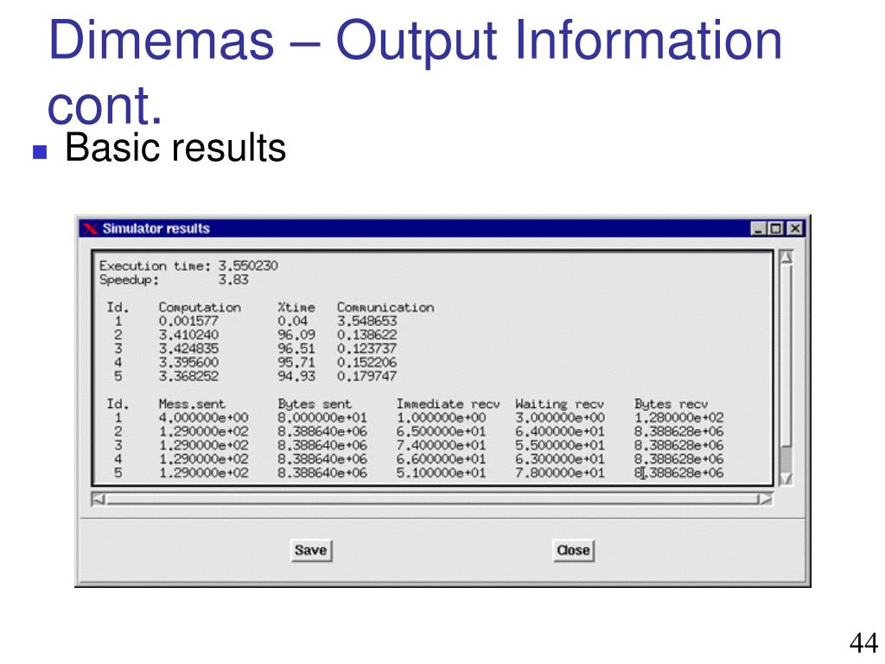Click communication value 0.152206

click(366, 362)
